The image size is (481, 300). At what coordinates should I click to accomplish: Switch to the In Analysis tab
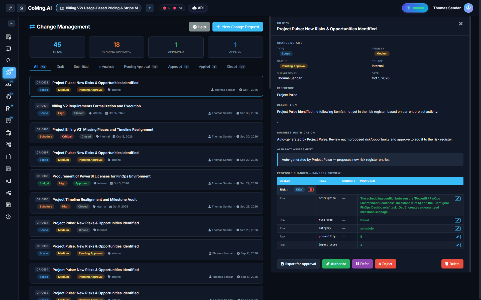click(x=106, y=67)
